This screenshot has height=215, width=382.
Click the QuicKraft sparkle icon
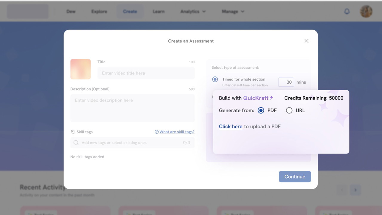[271, 98]
